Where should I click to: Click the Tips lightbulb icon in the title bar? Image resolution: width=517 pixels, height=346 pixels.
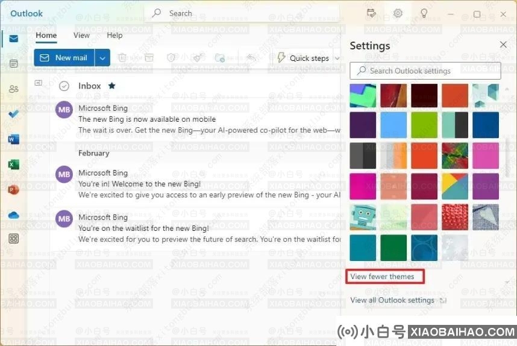point(424,13)
